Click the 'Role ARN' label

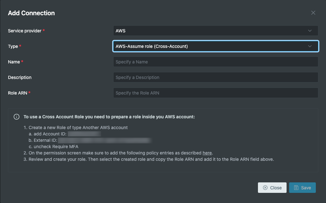click(x=17, y=93)
